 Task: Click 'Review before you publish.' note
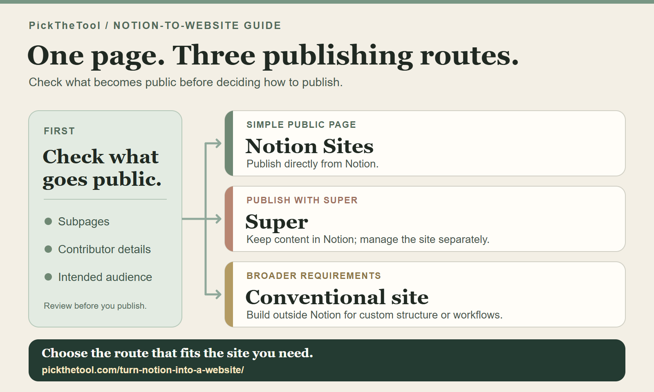pyautogui.click(x=95, y=306)
